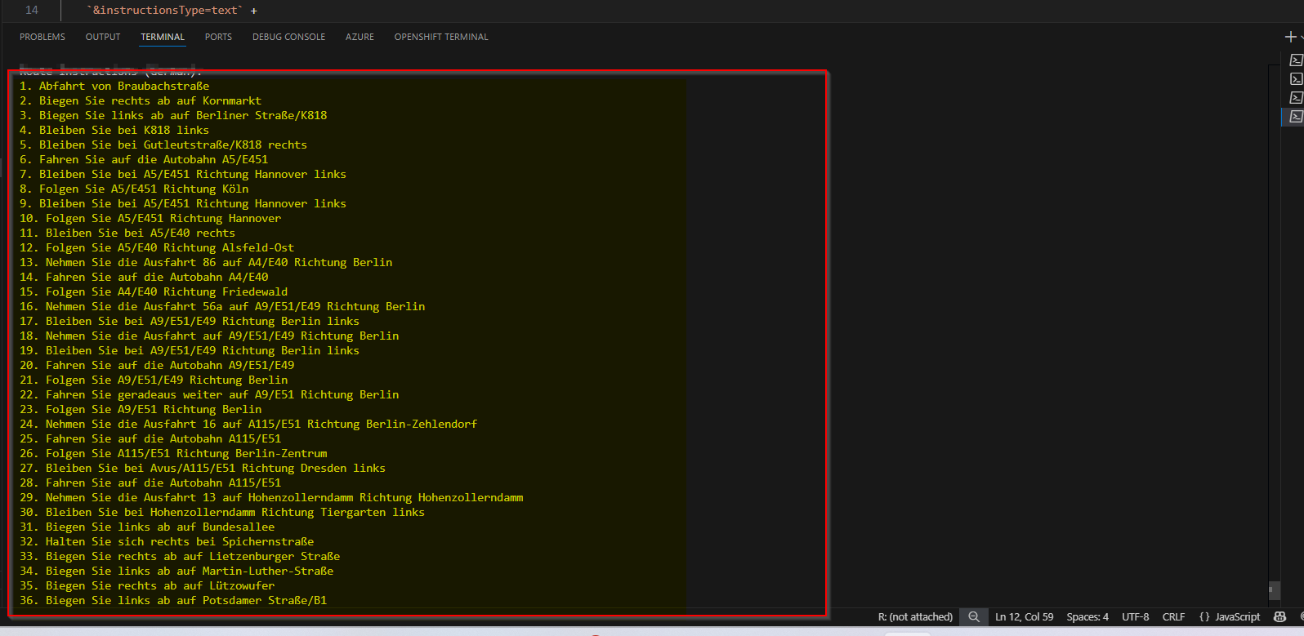Click line 35 with Lützowufer

(147, 585)
